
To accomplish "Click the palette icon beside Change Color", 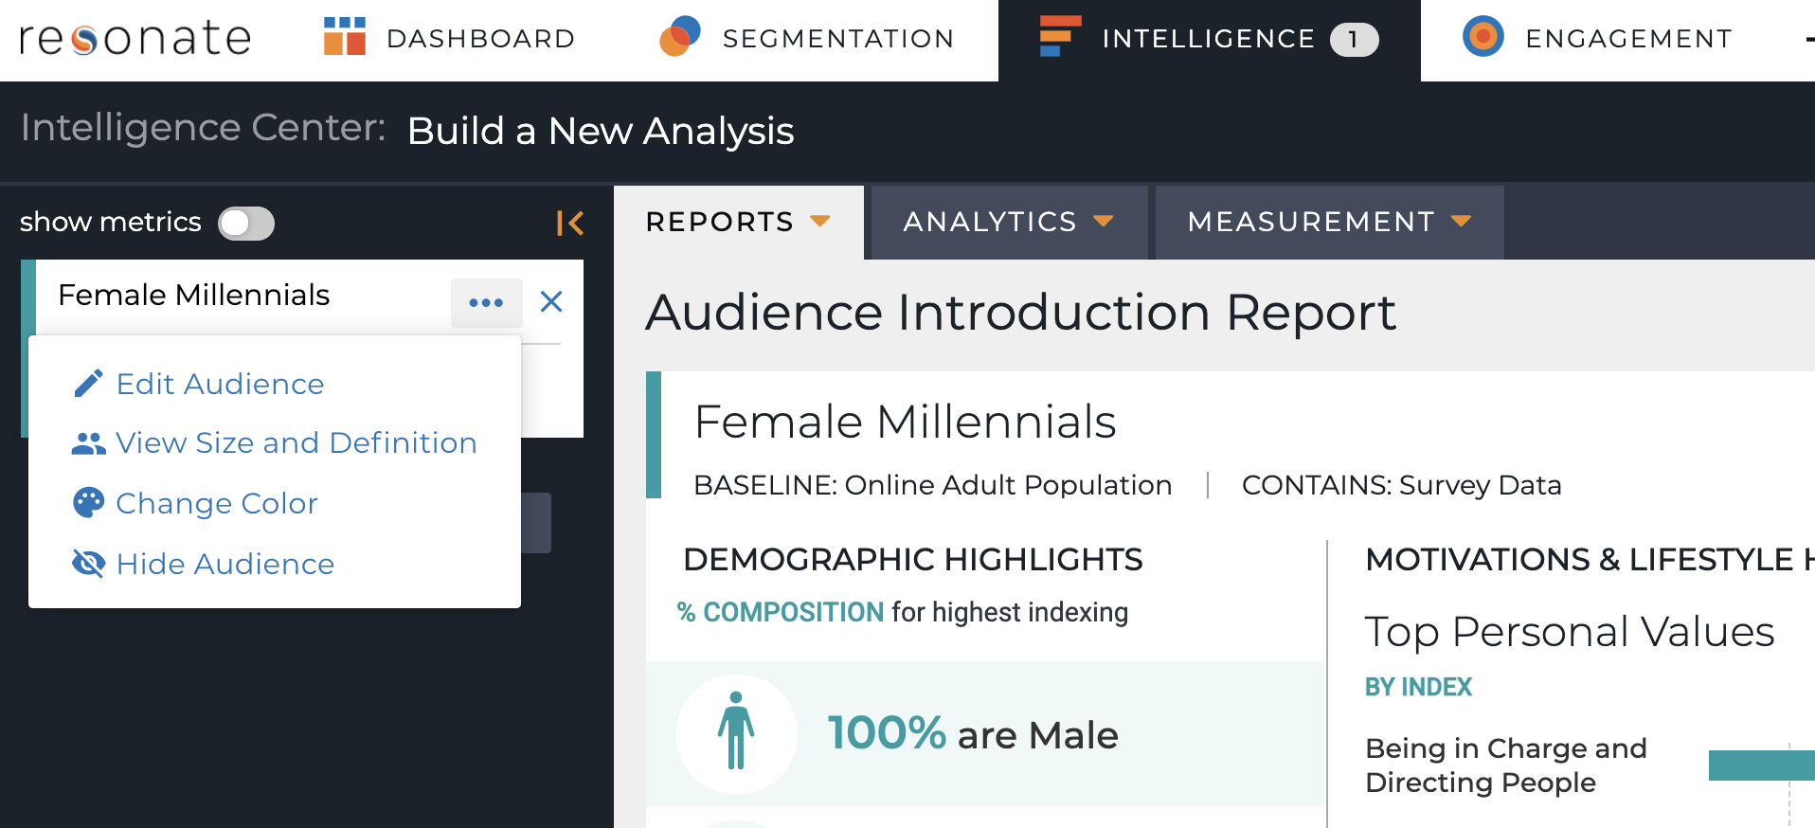I will tap(88, 503).
